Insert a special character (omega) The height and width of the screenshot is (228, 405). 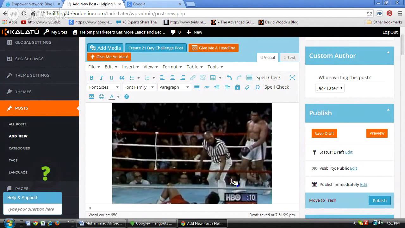click(258, 87)
